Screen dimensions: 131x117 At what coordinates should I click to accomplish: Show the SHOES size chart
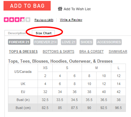[x=86, y=42]
